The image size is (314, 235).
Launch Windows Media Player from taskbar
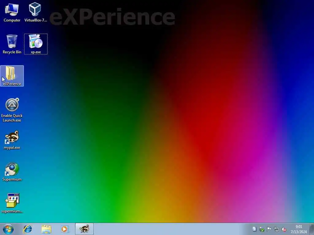[65, 229]
